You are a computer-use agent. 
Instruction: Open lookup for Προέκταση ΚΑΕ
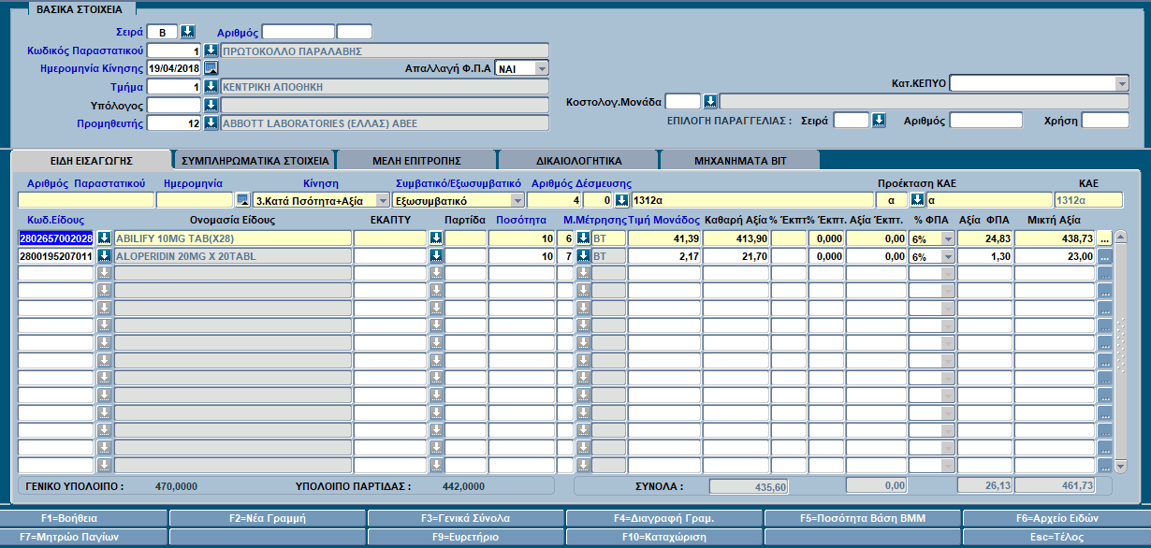click(x=918, y=200)
